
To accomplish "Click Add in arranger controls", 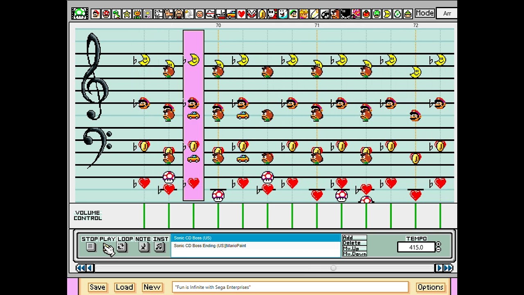I will (x=355, y=238).
